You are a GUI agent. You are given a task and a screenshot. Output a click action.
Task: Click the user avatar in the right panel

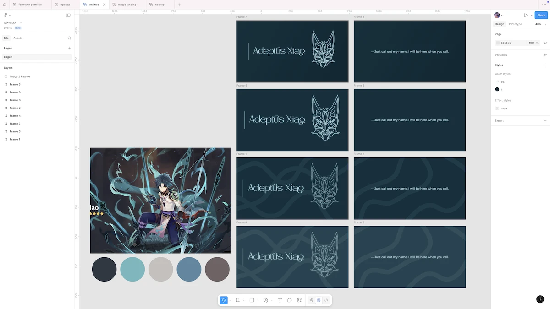497,15
